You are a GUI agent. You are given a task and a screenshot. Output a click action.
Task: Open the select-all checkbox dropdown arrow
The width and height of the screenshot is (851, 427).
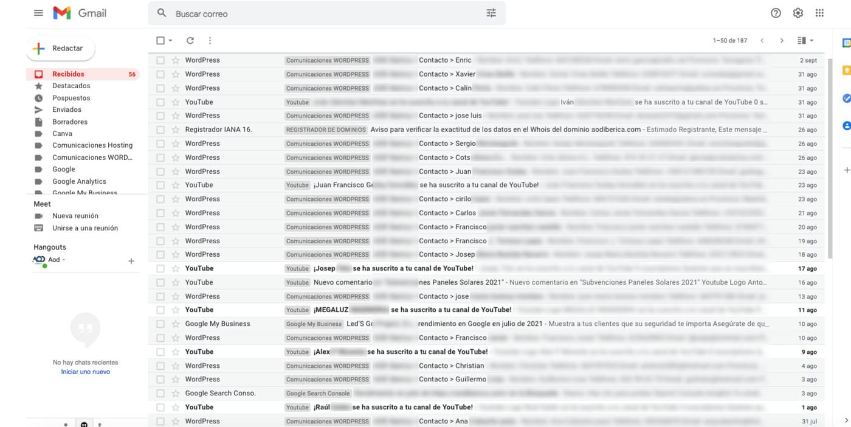coord(171,41)
